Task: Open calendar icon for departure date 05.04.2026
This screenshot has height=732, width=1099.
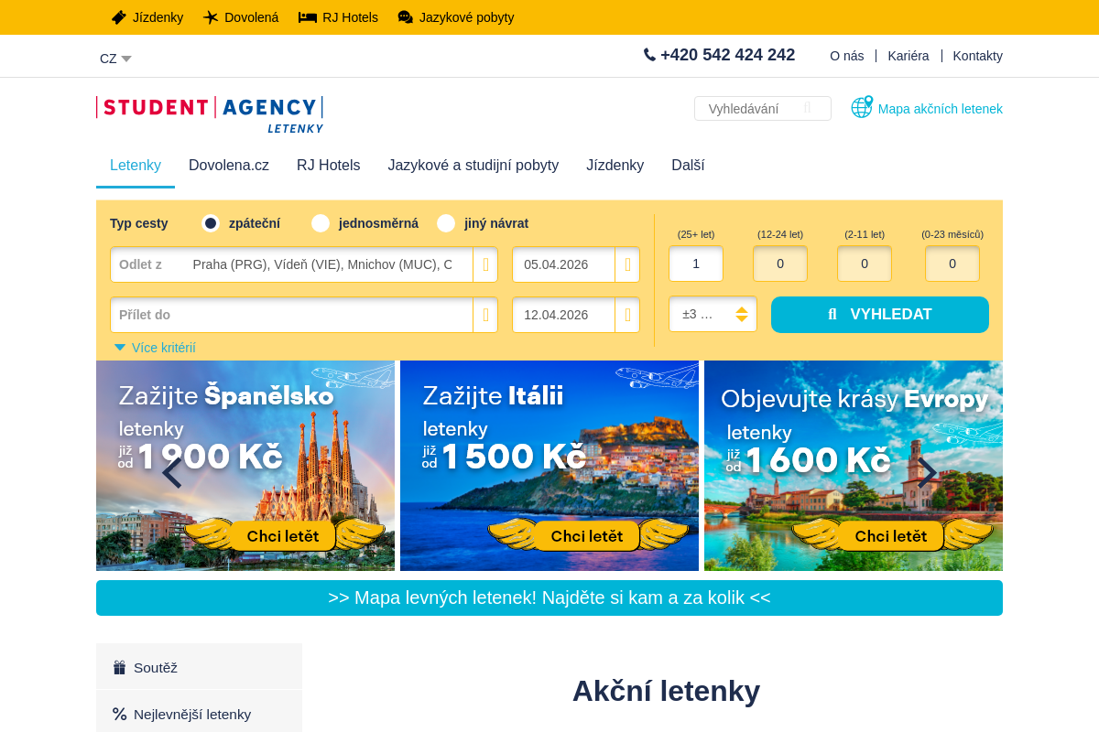Action: tap(627, 264)
